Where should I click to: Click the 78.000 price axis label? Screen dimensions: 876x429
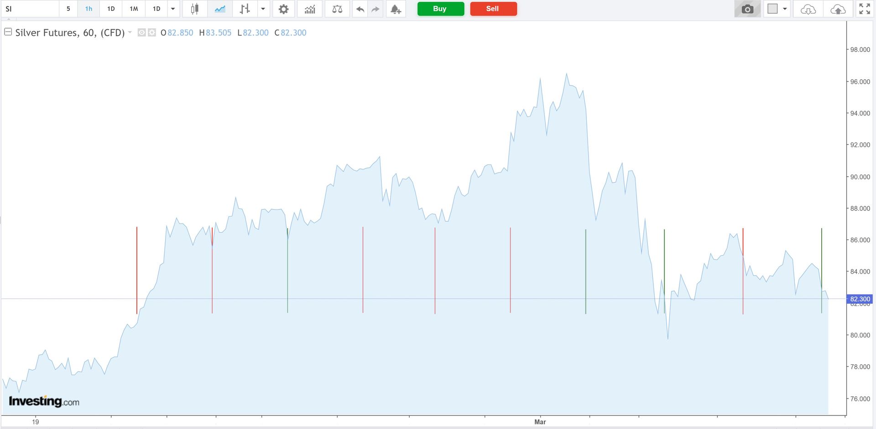[860, 367]
